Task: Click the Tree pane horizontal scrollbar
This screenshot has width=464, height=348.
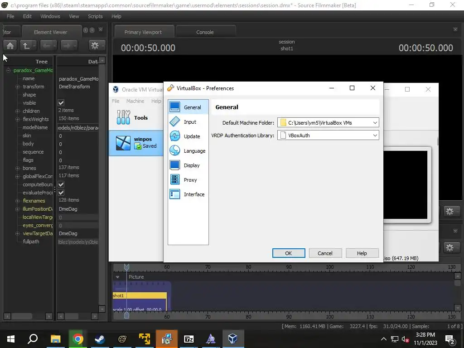Action: [28, 316]
